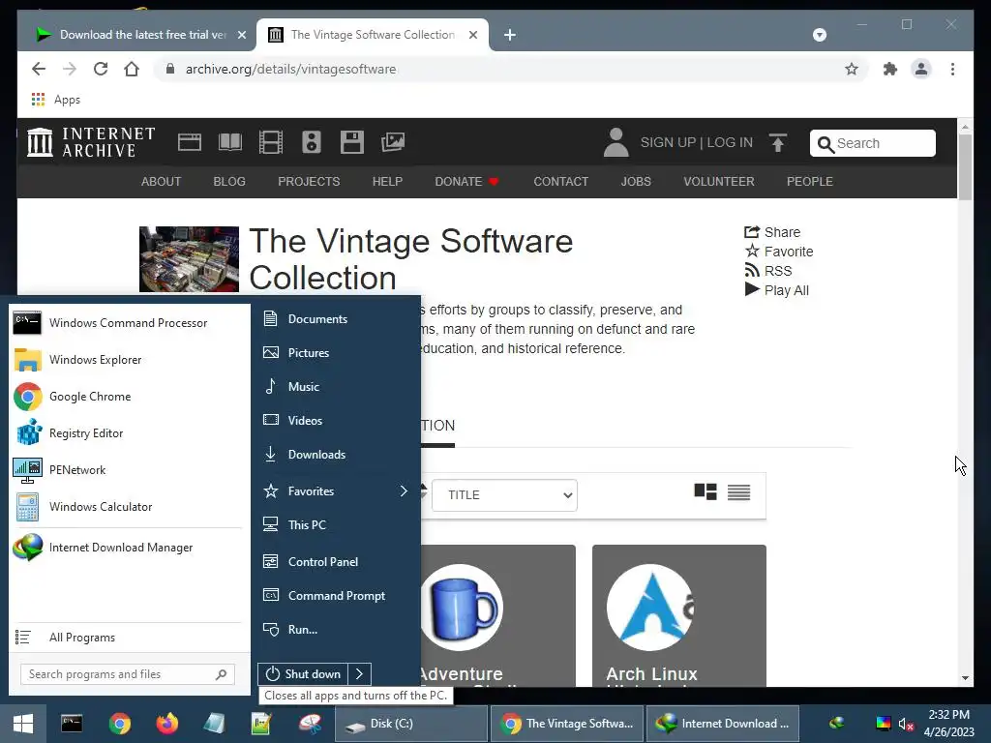Click the Favorite link on collection page
The image size is (991, 743).
point(779,252)
